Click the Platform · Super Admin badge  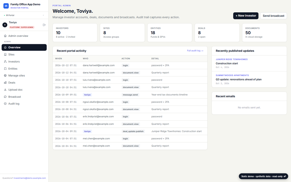click(22, 27)
